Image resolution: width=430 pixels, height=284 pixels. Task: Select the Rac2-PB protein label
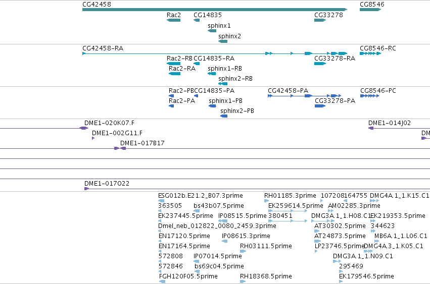tap(181, 91)
